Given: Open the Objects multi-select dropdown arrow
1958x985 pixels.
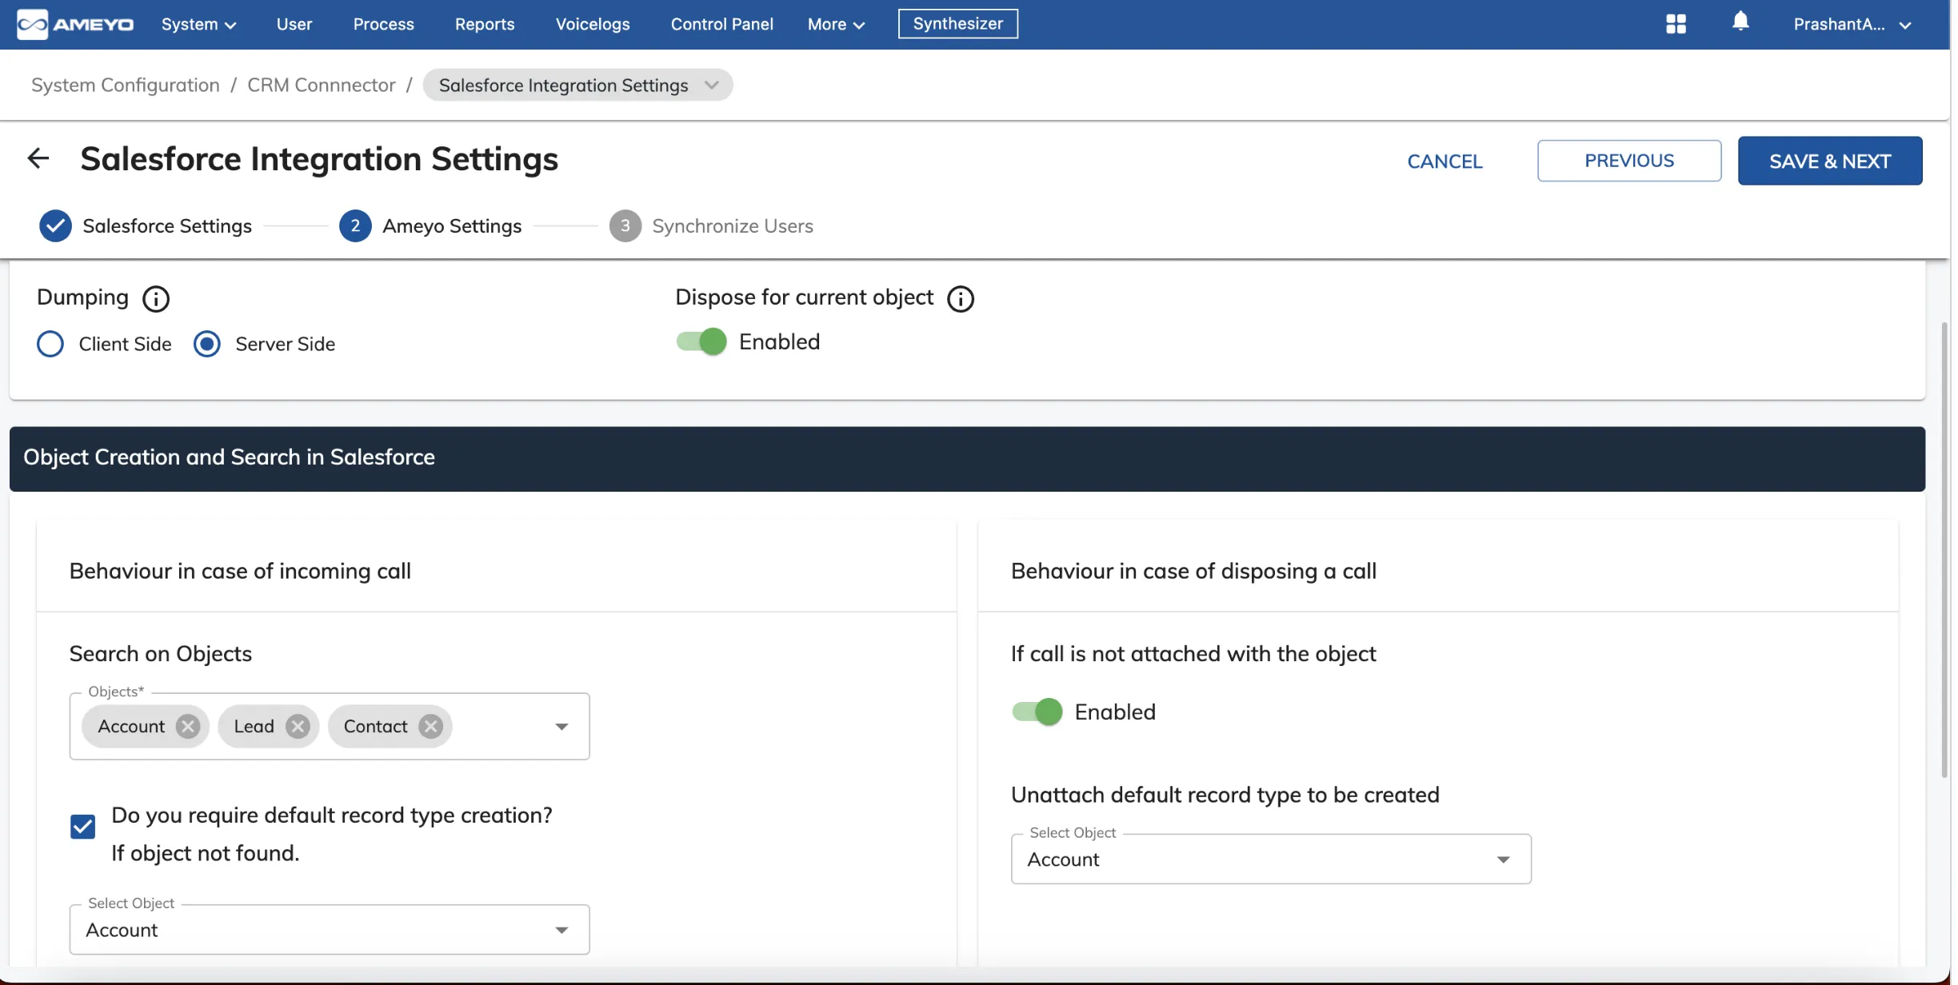Looking at the screenshot, I should coord(564,726).
